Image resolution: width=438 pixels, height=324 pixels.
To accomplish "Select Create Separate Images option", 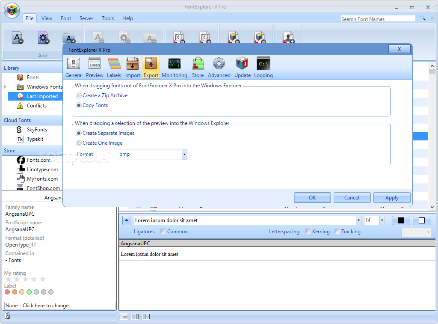I will (105, 134).
